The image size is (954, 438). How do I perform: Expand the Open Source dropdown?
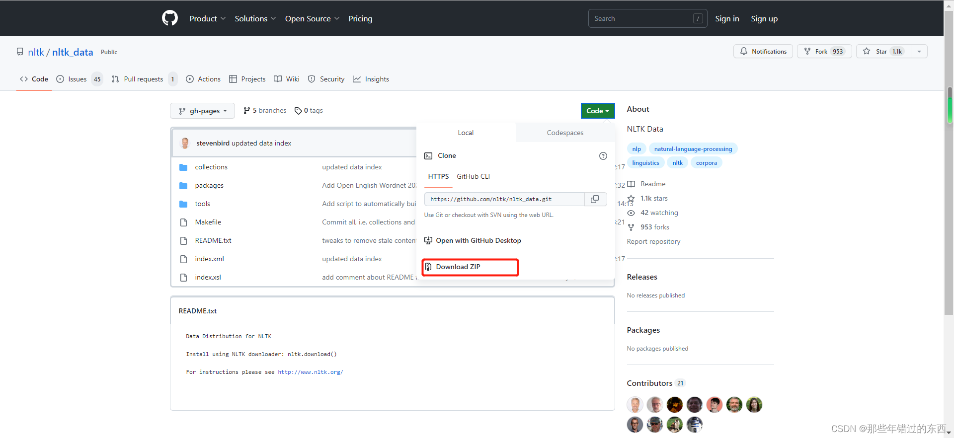click(313, 18)
